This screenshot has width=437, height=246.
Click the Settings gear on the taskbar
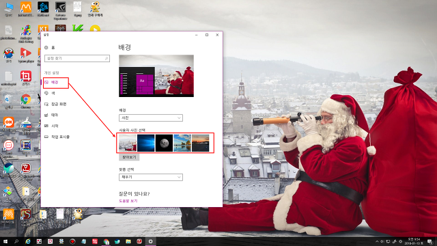150,241
